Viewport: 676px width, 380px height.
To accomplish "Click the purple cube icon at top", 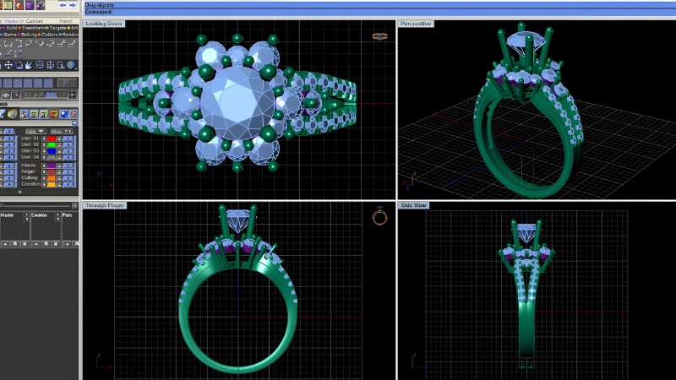I will (x=30, y=5).
